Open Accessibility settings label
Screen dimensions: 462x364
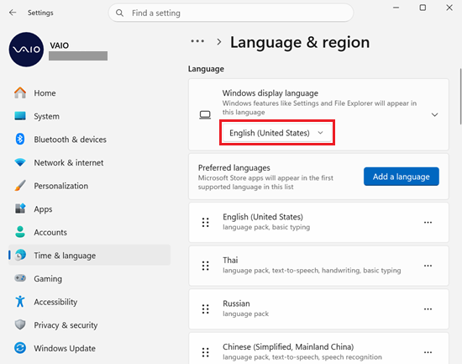[x=55, y=302]
